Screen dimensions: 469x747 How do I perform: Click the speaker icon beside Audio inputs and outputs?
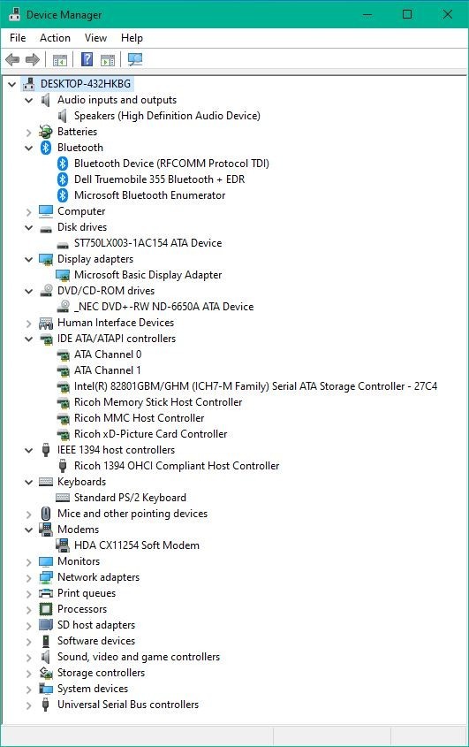(x=46, y=100)
